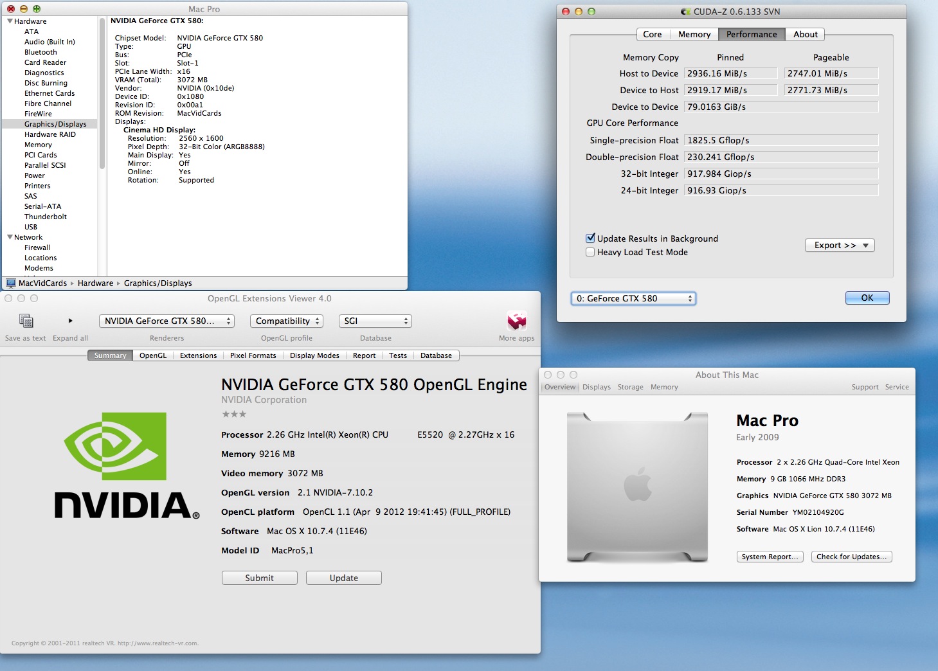Click the System Information sidebar scrollbar
This screenshot has width=938, height=671.
pos(102,93)
